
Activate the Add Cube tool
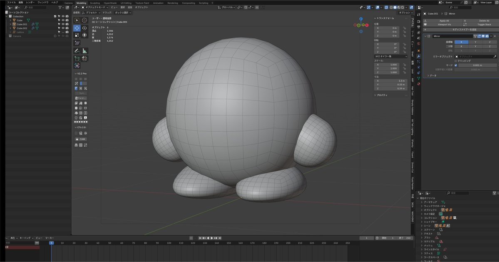77,59
